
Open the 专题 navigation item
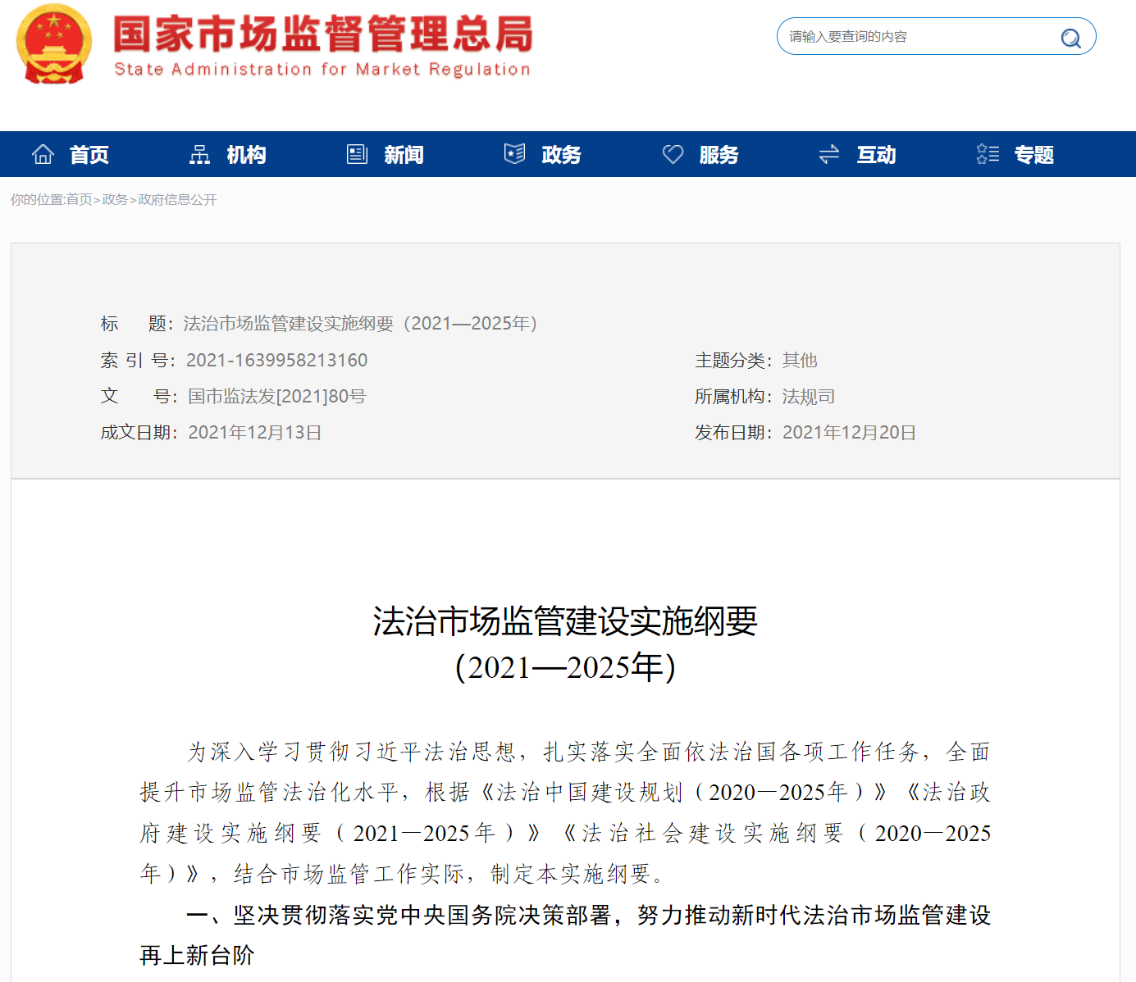[x=1033, y=155]
